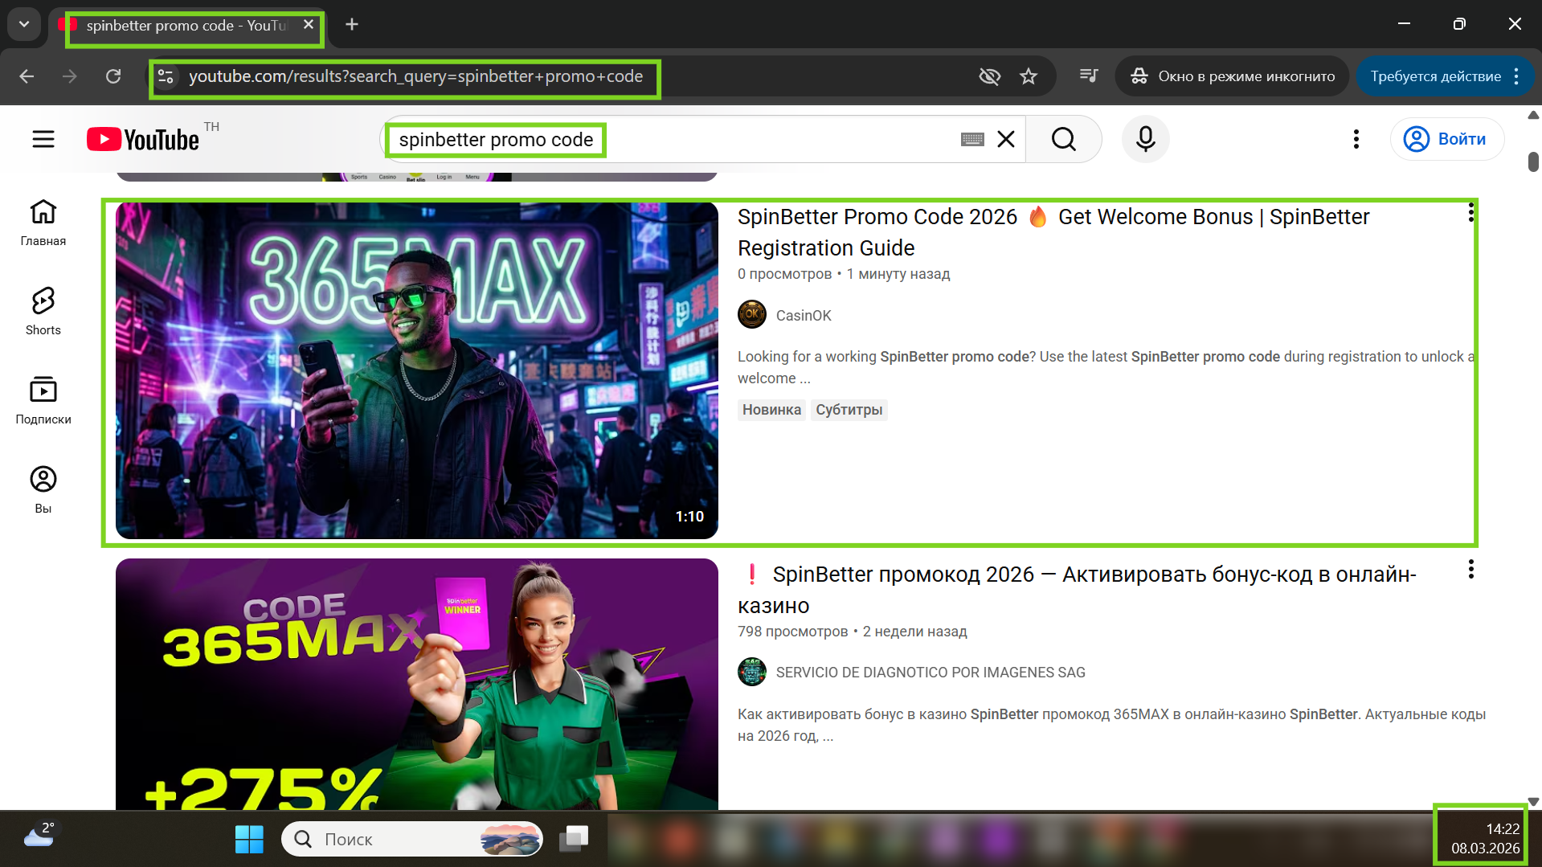1542x867 pixels.
Task: Expand the tab search dropdown arrow
Action: tap(24, 24)
